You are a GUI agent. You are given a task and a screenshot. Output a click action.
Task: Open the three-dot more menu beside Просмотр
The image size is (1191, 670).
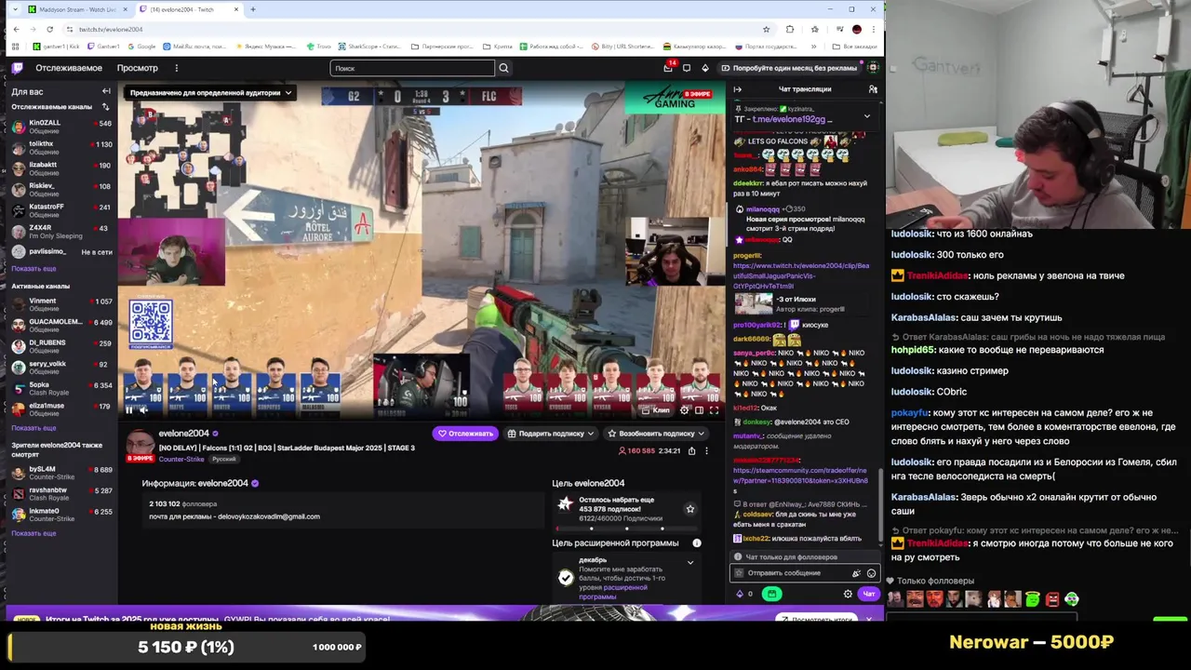(176, 68)
